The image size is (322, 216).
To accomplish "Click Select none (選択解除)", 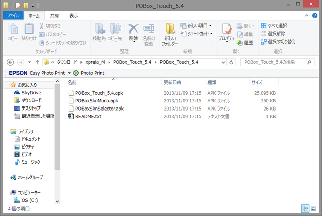I will click(x=273, y=33).
